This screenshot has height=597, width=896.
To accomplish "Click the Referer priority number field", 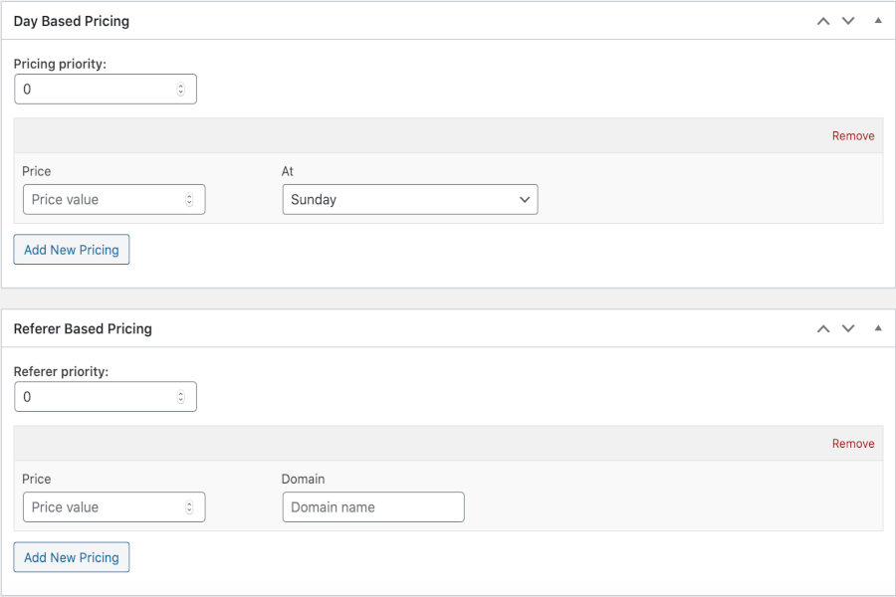I will pos(106,396).
